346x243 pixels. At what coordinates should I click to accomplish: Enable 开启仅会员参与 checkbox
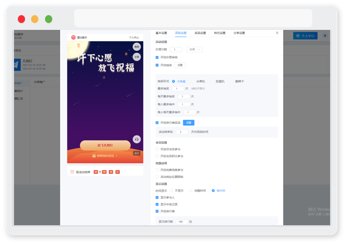[x=157, y=149]
